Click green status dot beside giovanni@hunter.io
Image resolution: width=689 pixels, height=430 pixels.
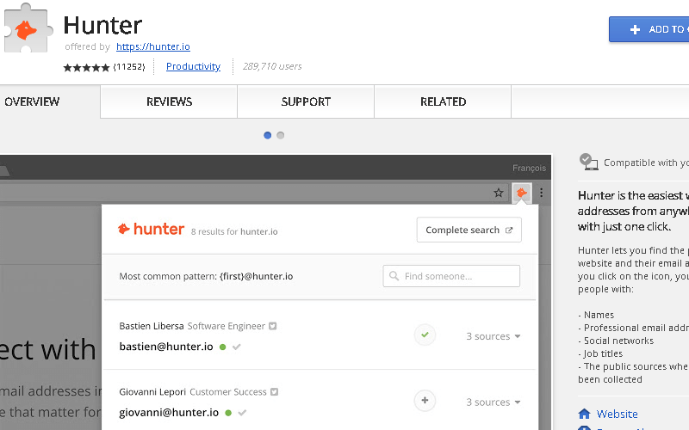pyautogui.click(x=228, y=413)
